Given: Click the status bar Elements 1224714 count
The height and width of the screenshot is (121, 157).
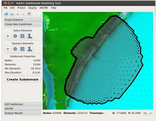Looking at the screenshot, I should 75,113.
